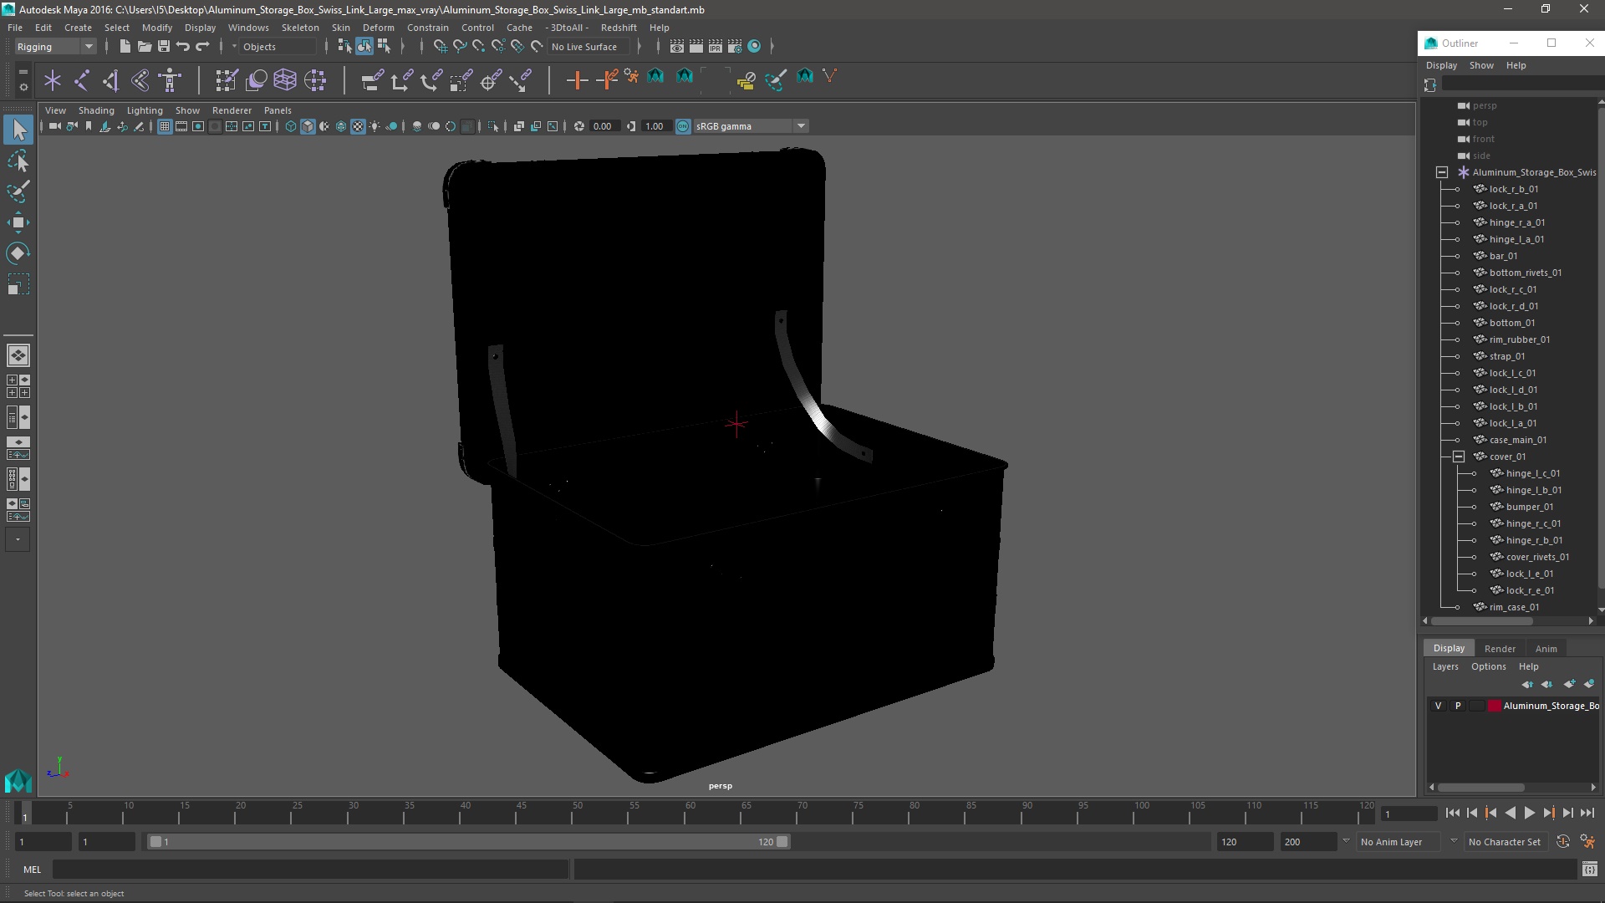Collapse the Aluminum_Storage_Box_Swis group
This screenshot has height=903, width=1605.
tap(1442, 172)
